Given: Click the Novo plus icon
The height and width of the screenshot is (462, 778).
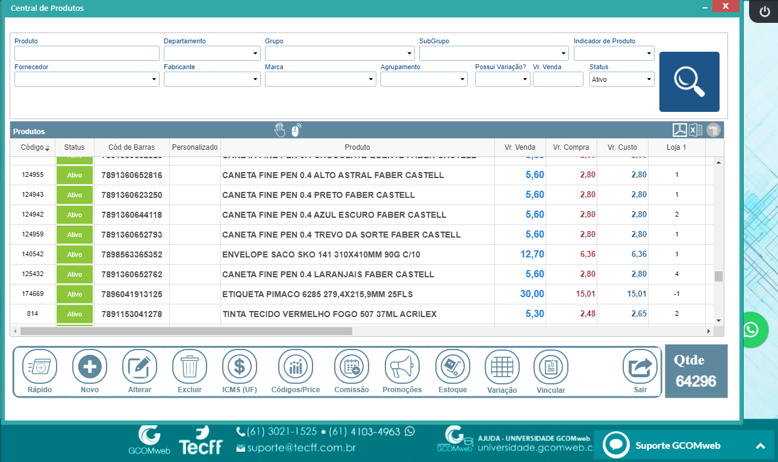Looking at the screenshot, I should pyautogui.click(x=90, y=366).
